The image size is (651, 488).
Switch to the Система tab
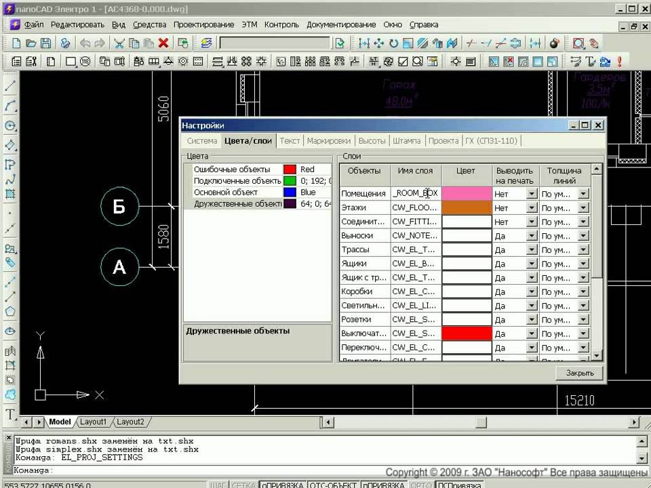[202, 141]
